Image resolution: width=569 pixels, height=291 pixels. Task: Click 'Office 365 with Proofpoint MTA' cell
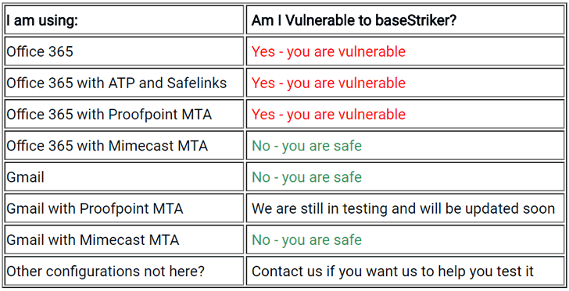pos(123,114)
